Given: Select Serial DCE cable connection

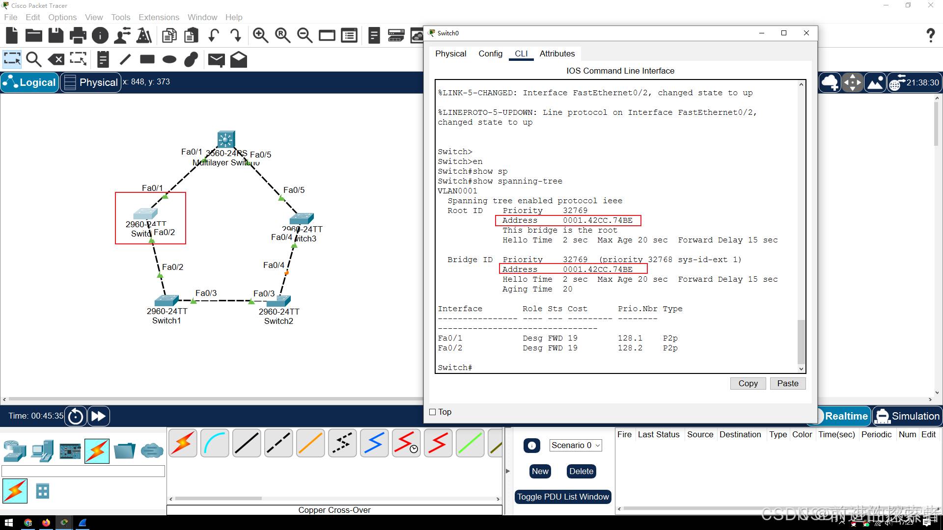Looking at the screenshot, I should pos(406,443).
